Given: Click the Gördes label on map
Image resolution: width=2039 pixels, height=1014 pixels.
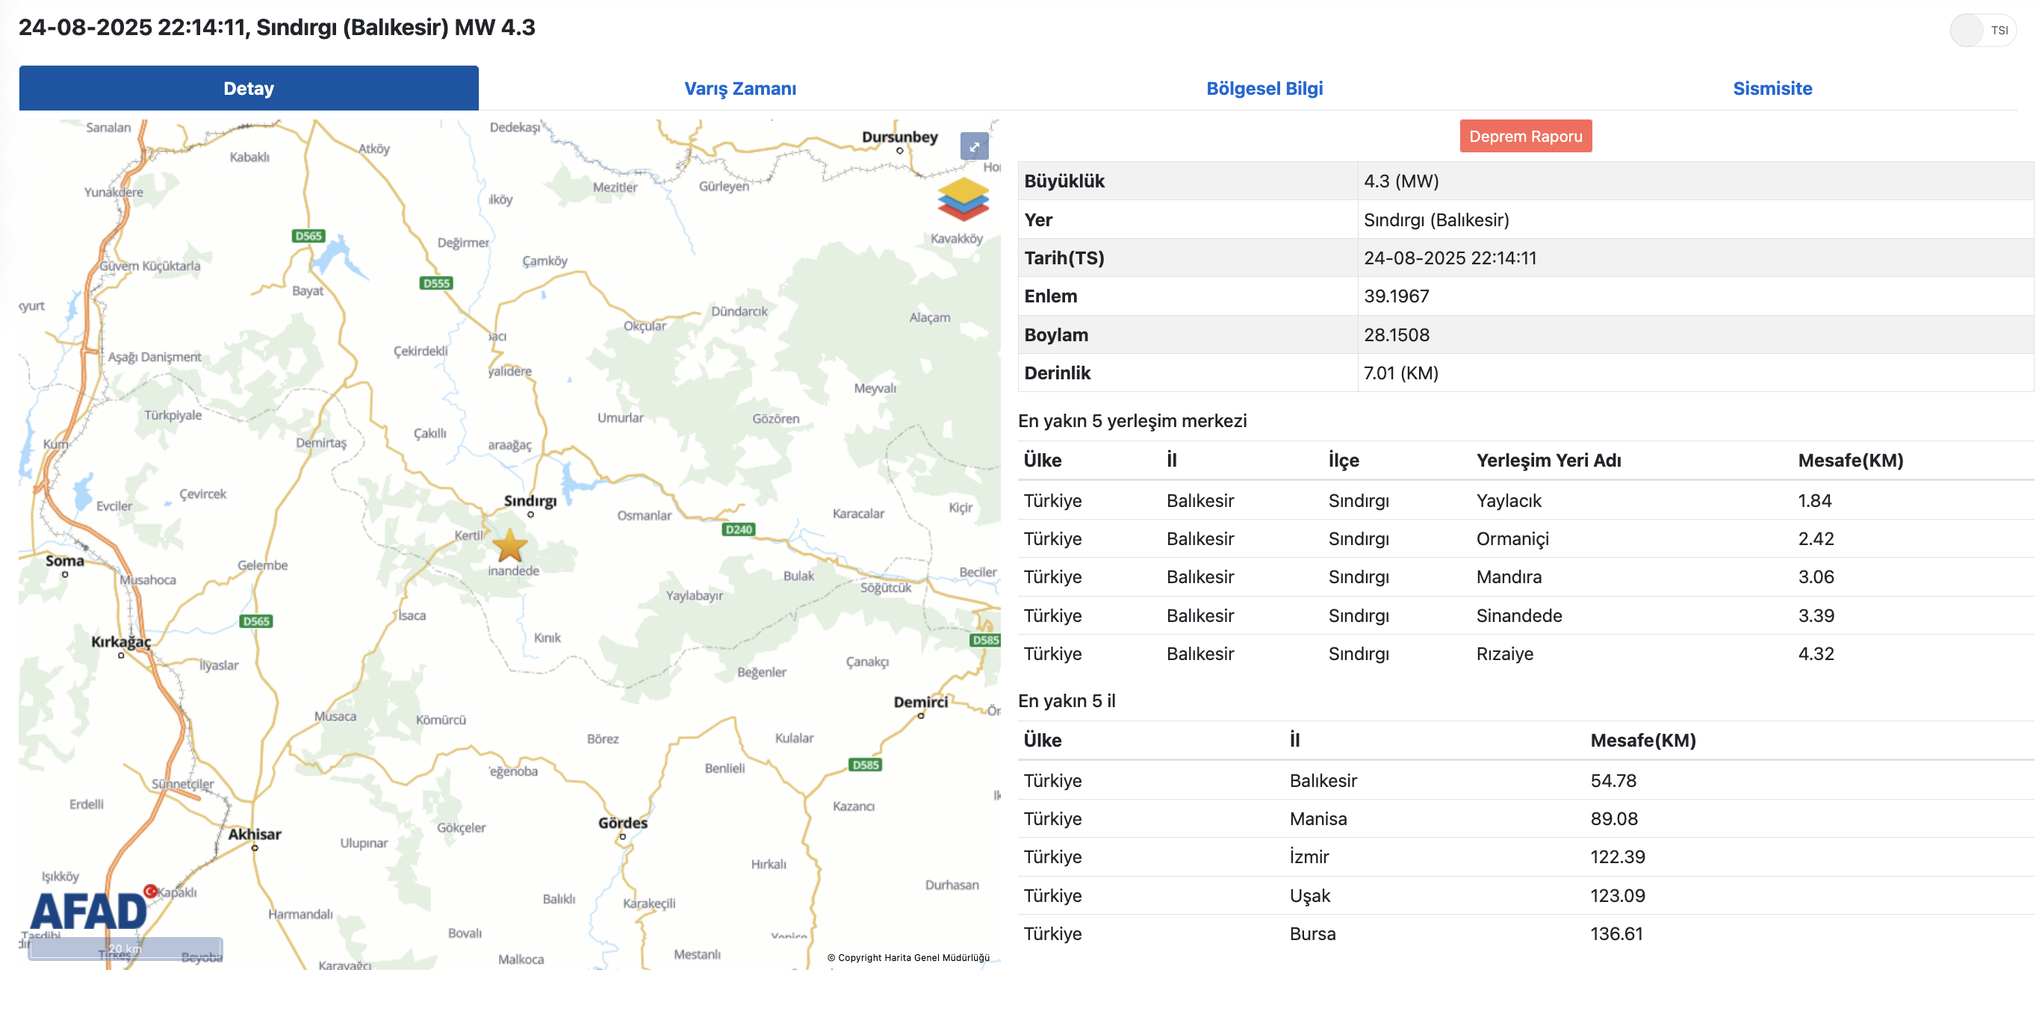Looking at the screenshot, I should tap(623, 824).
